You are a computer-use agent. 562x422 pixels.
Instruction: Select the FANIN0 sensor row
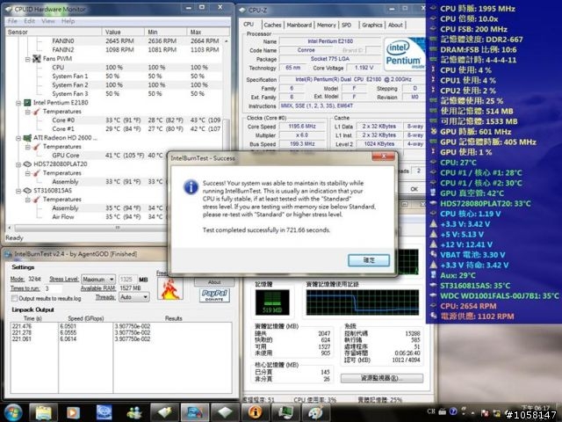tap(117, 41)
